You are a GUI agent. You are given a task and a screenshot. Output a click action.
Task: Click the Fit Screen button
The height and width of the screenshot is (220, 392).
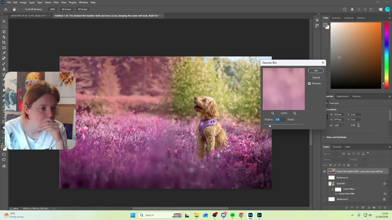point(66,9)
